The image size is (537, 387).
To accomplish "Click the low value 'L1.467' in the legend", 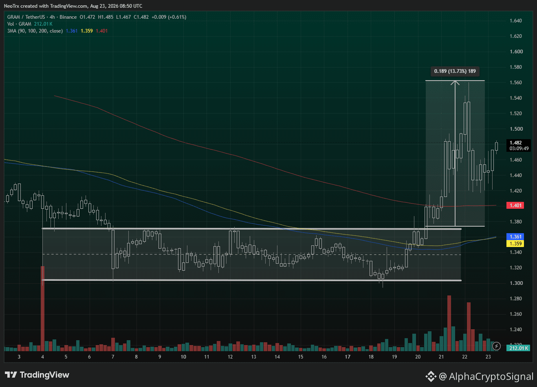I will (x=123, y=17).
